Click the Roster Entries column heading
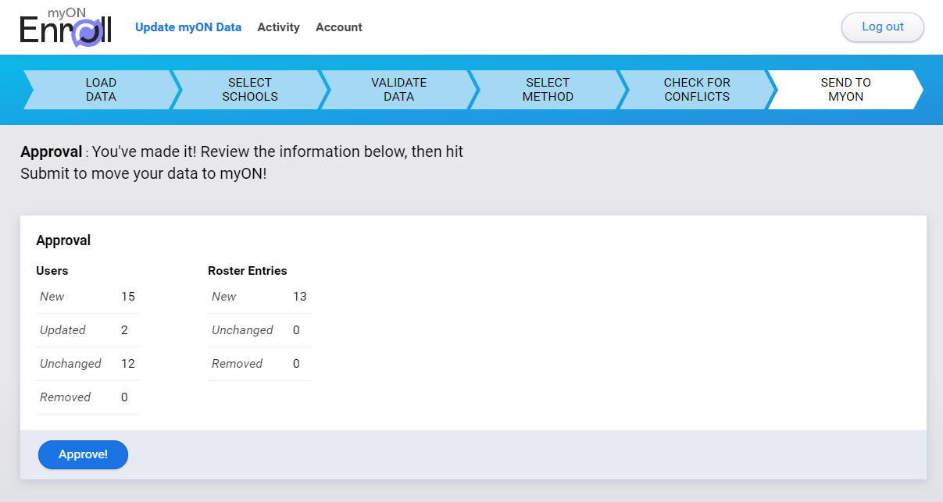The height and width of the screenshot is (502, 943). click(x=248, y=271)
